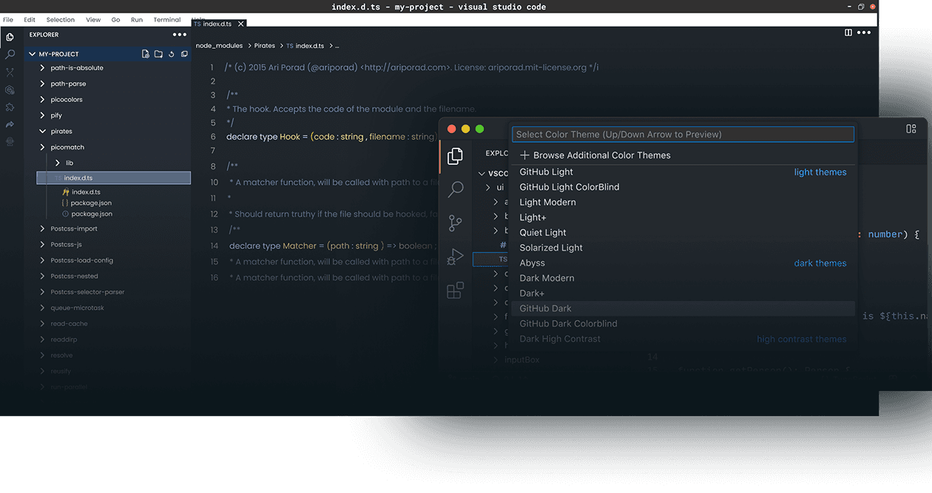Customize layout icon in front window title bar
This screenshot has width=932, height=493.
point(911,129)
